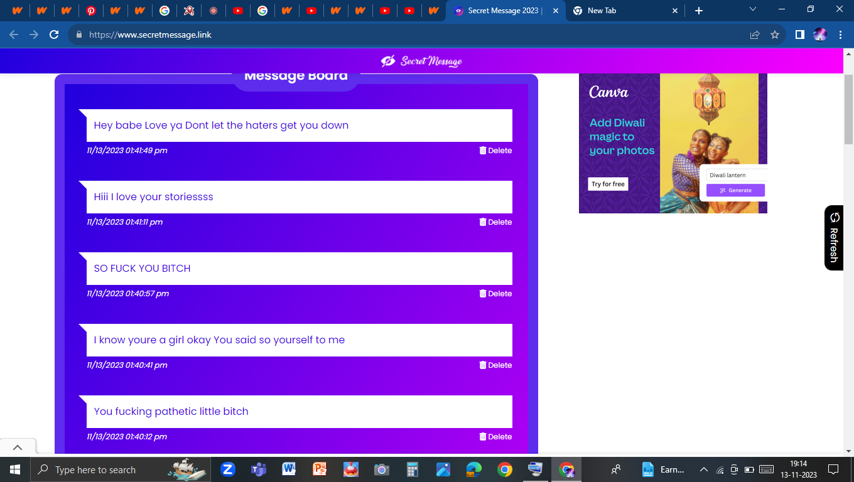Click the browser forward arrow
Screen dimensions: 854x482
(34, 35)
